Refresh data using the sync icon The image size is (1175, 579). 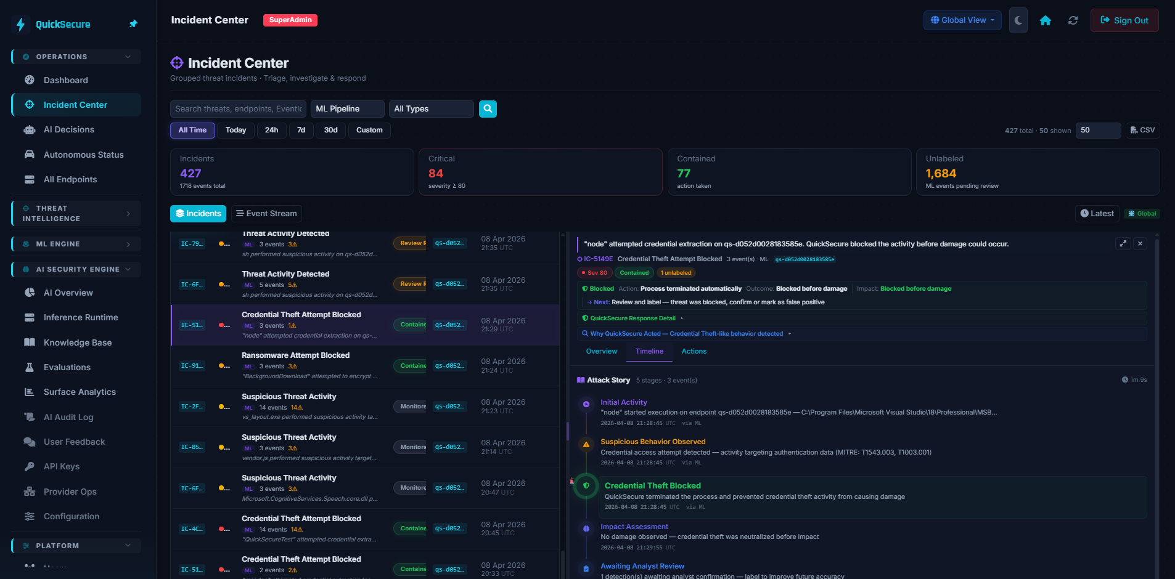[x=1073, y=20]
